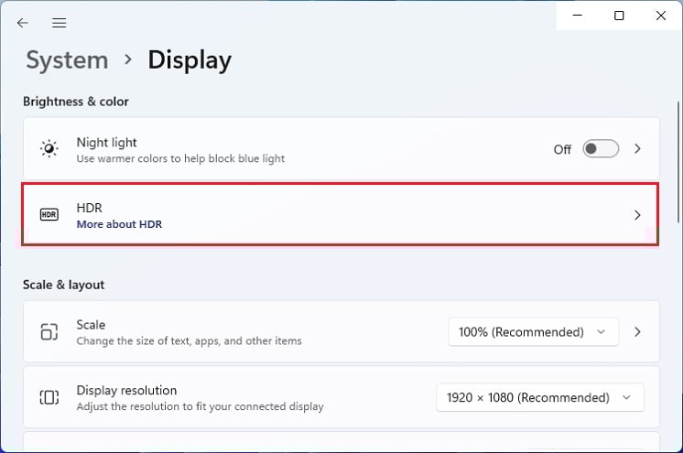Image resolution: width=683 pixels, height=453 pixels.
Task: Expand custom Scale settings chevron
Action: click(638, 331)
